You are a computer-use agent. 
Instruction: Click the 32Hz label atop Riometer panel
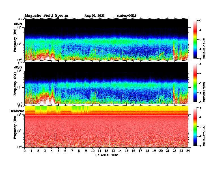(x=21, y=106)
